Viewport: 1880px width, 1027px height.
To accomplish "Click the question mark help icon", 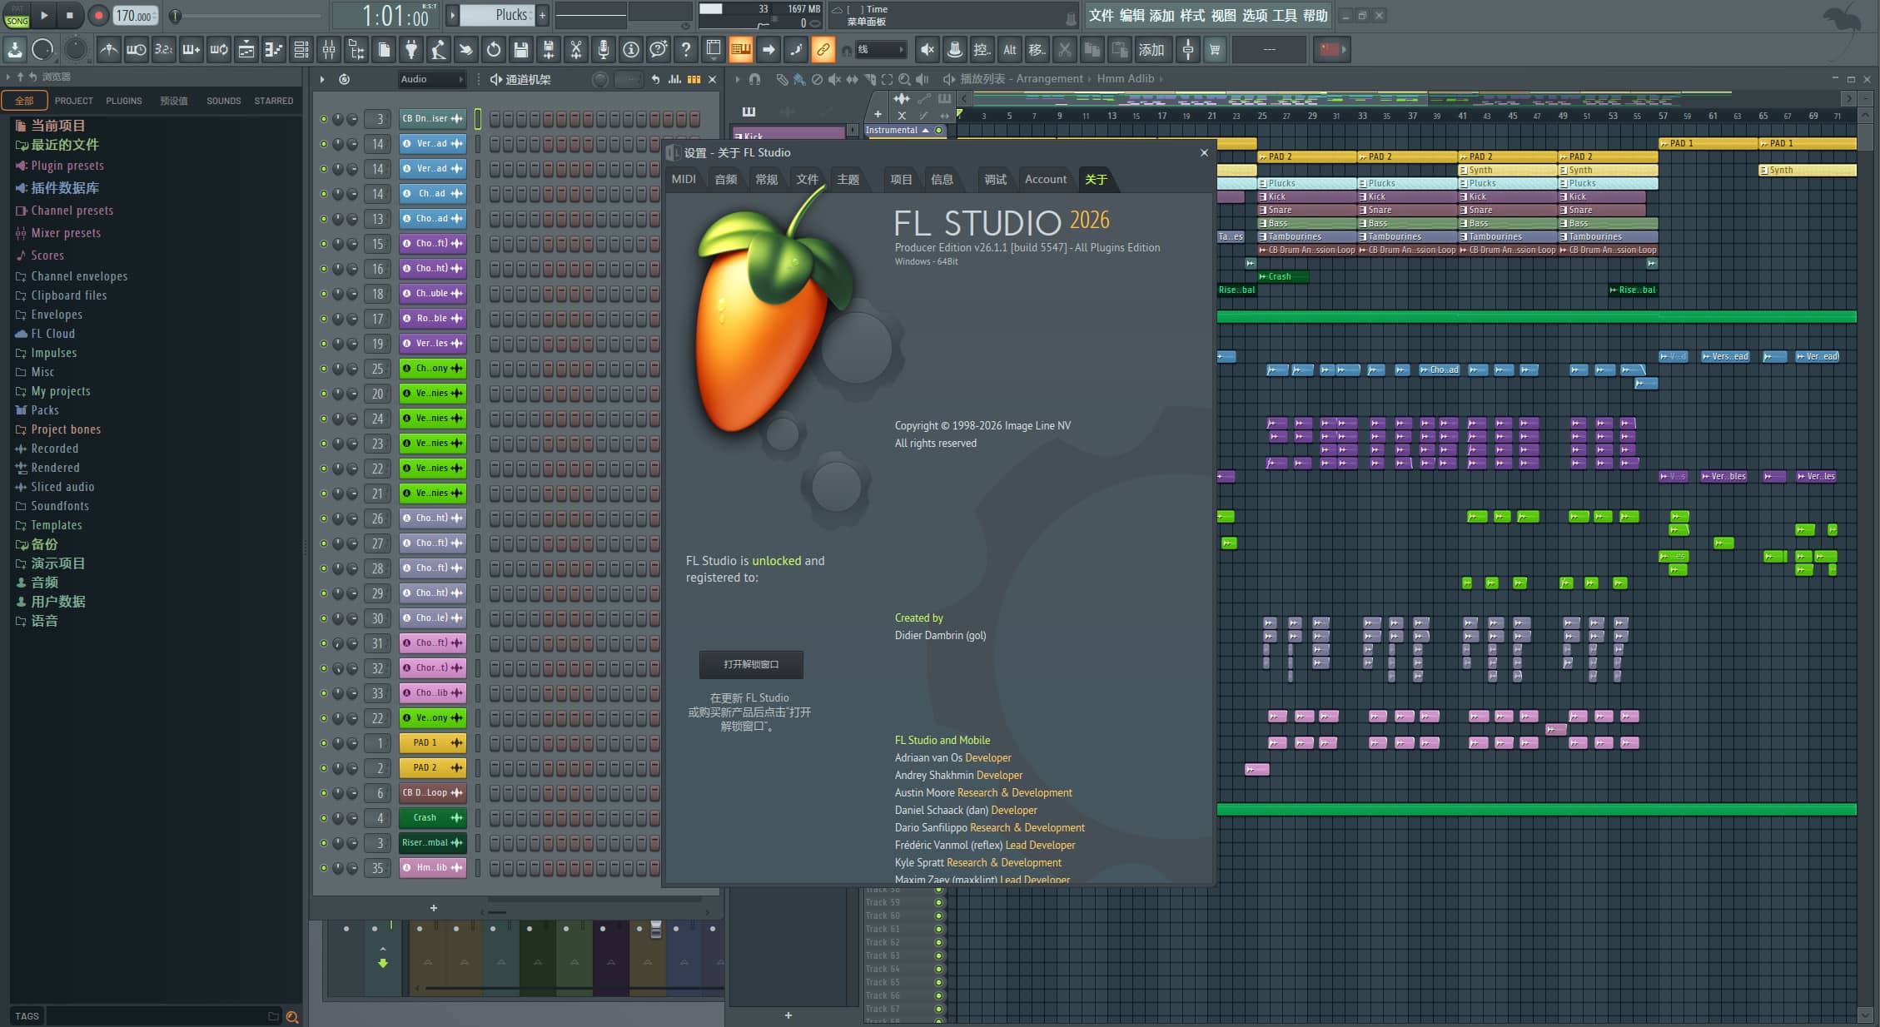I will 686,50.
